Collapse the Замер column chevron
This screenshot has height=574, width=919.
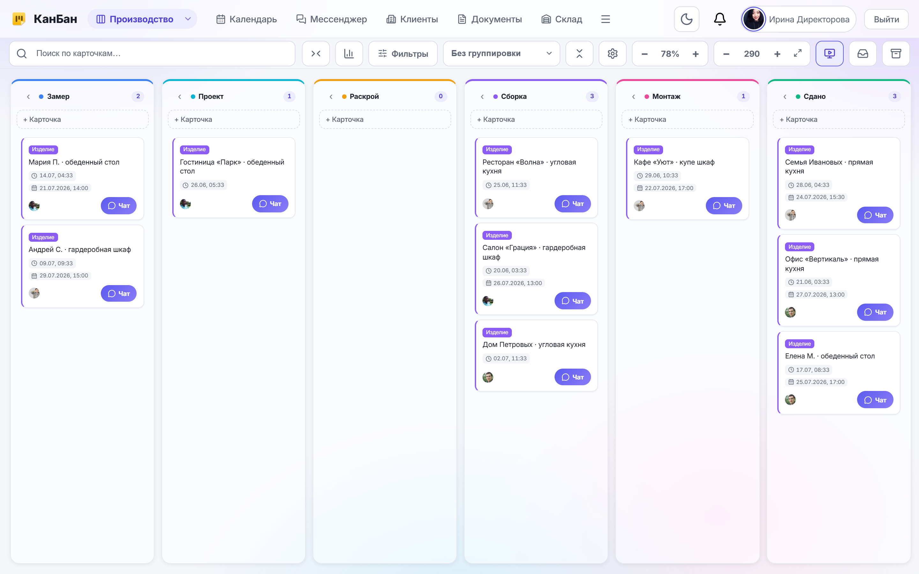(28, 96)
